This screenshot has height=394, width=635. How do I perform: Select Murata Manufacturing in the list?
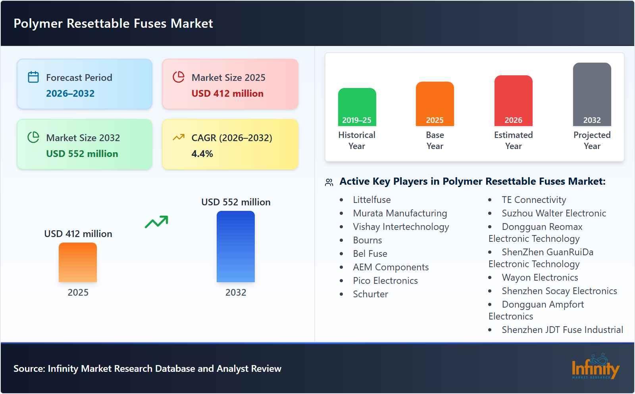[400, 213]
